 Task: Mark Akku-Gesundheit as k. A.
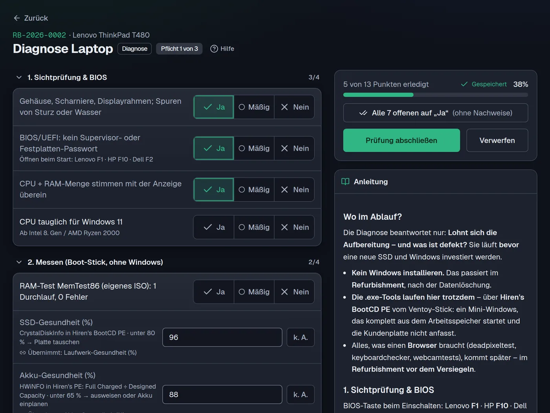click(301, 395)
